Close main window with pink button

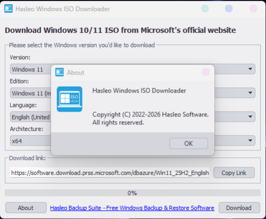pos(253,9)
